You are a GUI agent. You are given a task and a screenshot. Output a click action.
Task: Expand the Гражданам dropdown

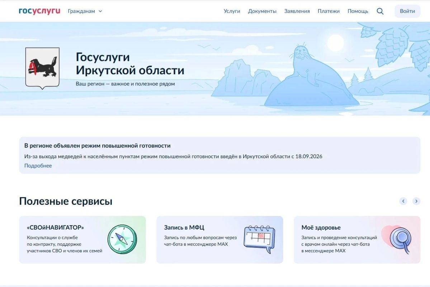click(85, 11)
